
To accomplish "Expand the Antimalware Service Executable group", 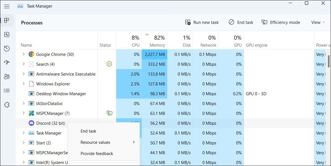I will 24,74.
